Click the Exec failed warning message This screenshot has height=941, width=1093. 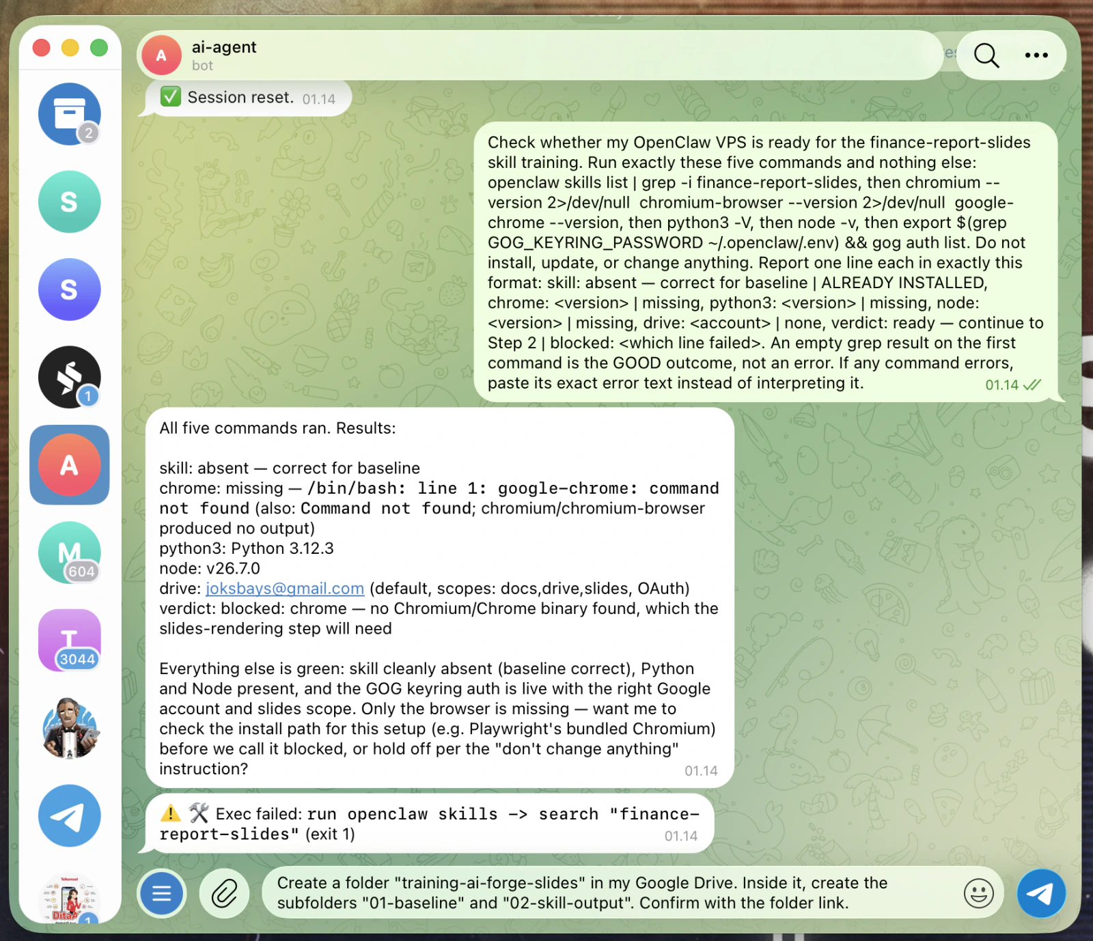pos(430,824)
